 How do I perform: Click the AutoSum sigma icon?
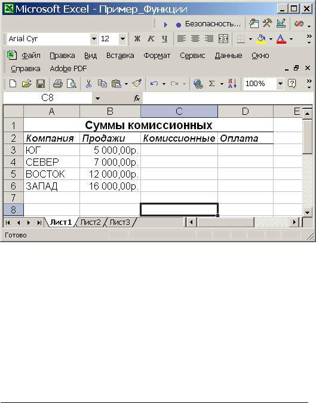212,84
